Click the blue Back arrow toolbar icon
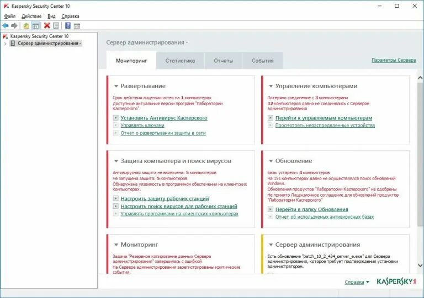The image size is (424, 298). [6, 26]
